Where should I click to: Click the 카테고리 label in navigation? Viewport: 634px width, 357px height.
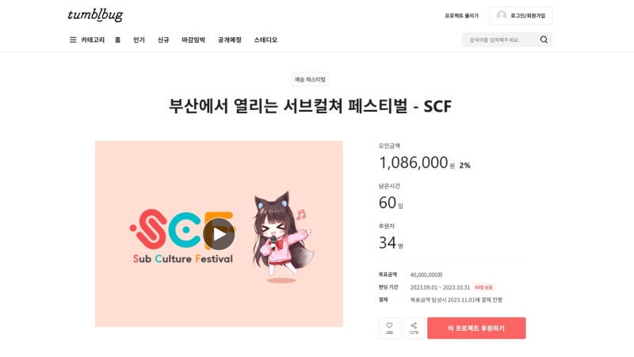click(x=93, y=40)
